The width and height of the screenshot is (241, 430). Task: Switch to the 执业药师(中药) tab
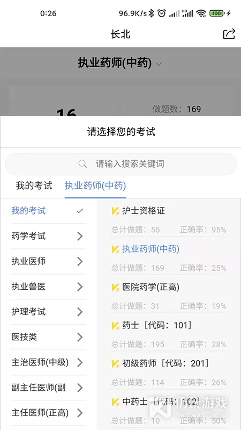(x=95, y=185)
